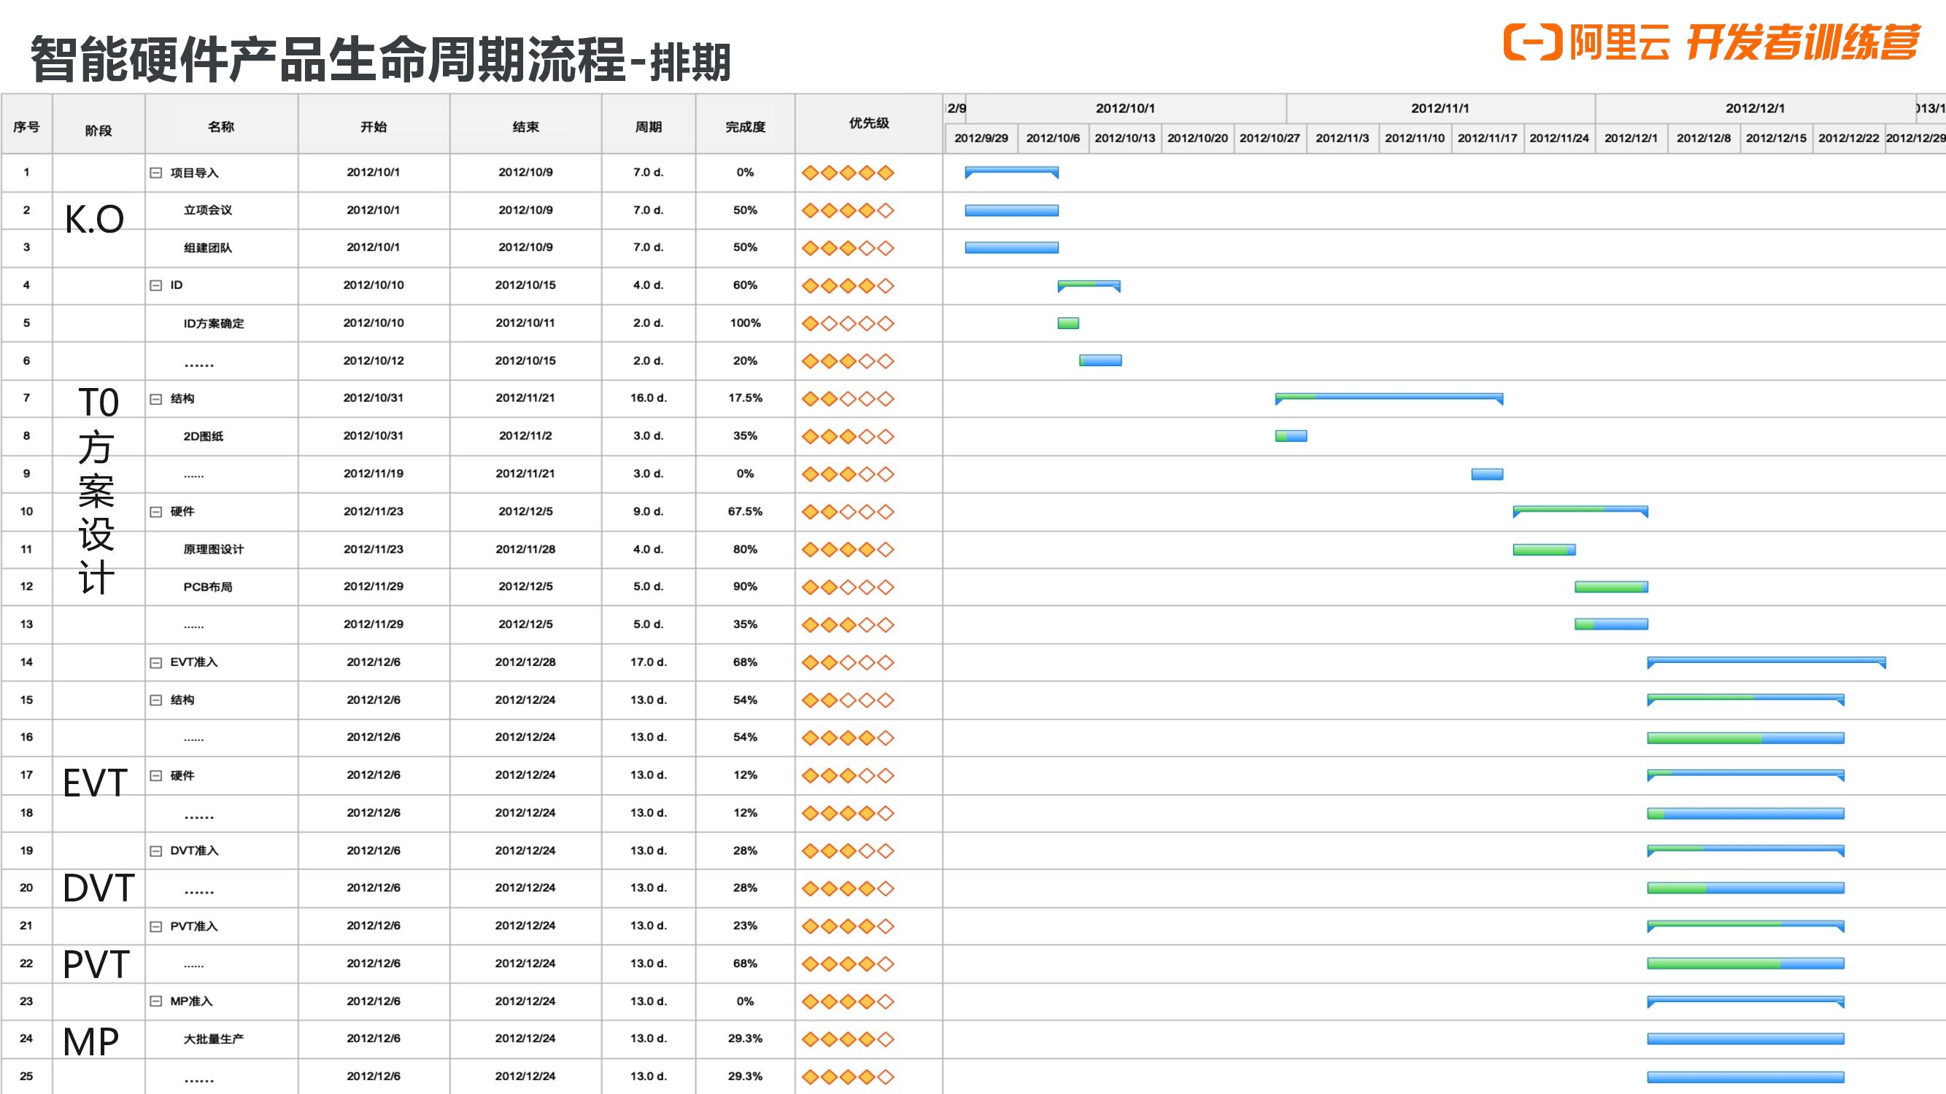Click the 原理图设计 task name

(214, 550)
